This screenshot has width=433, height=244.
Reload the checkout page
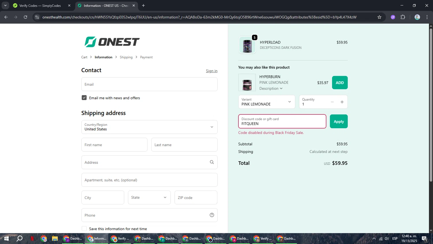pos(25,17)
